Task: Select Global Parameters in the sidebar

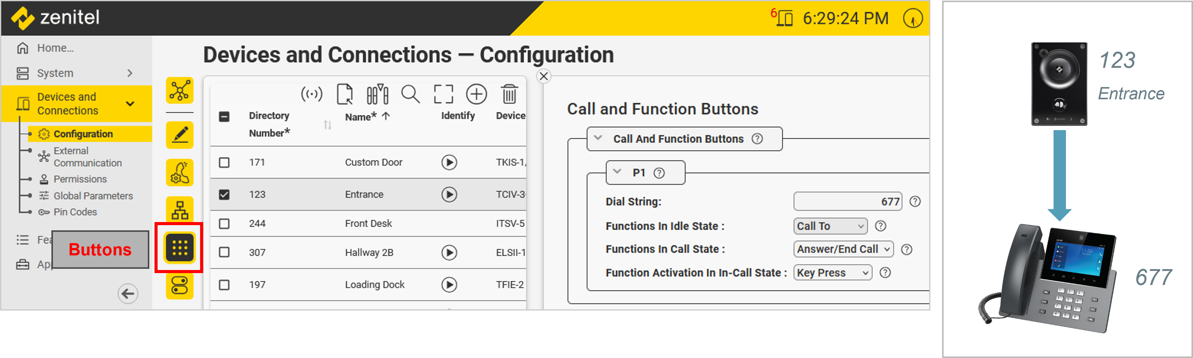Action: 93,196
